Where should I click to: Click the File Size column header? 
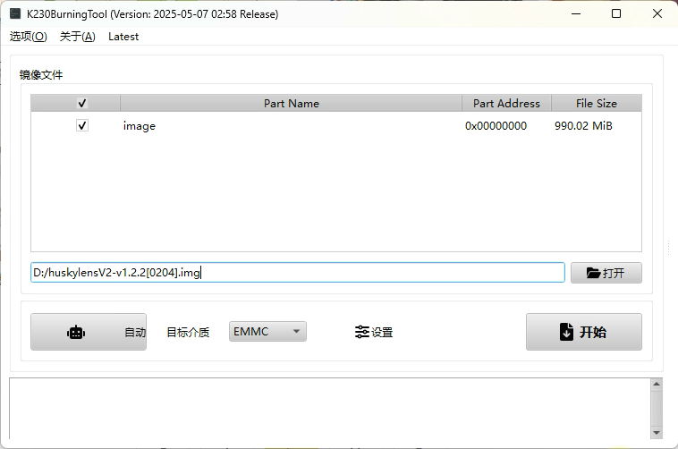(596, 104)
